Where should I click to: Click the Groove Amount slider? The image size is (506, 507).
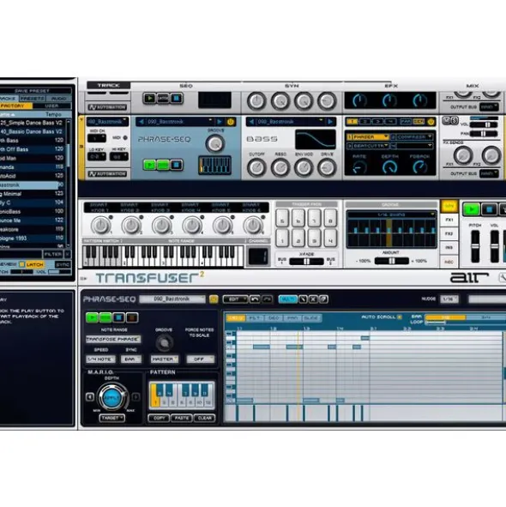[392, 261]
